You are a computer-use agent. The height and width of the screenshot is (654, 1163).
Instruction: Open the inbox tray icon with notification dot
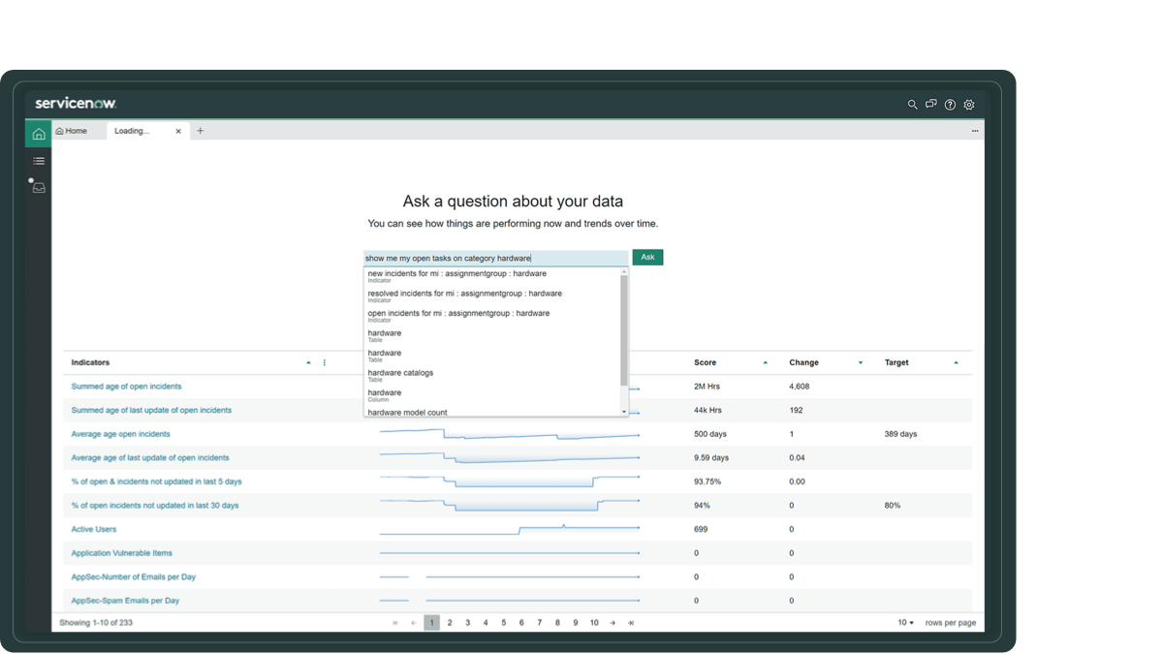(x=38, y=189)
